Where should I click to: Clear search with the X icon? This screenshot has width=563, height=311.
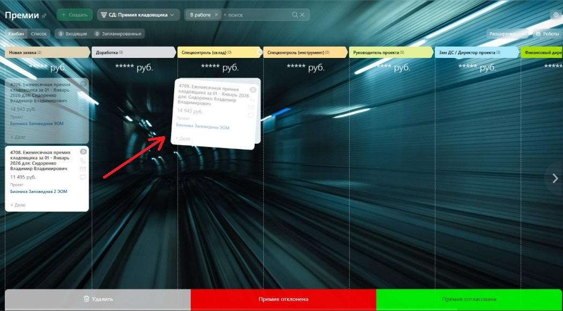coord(303,15)
